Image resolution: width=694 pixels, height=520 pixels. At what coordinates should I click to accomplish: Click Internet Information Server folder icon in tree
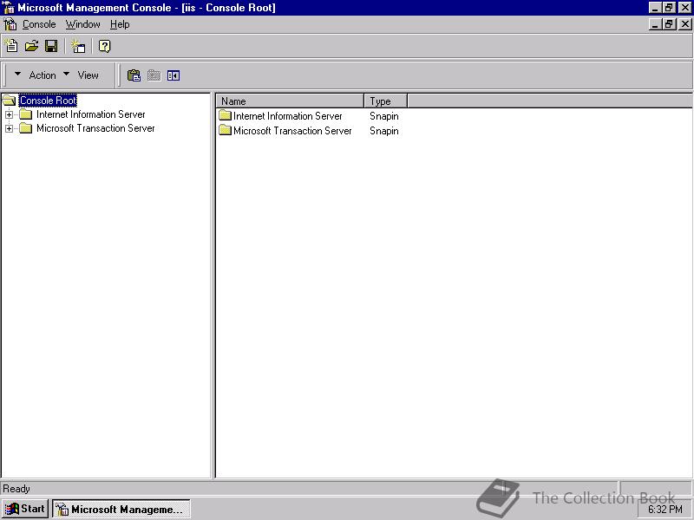(x=26, y=114)
